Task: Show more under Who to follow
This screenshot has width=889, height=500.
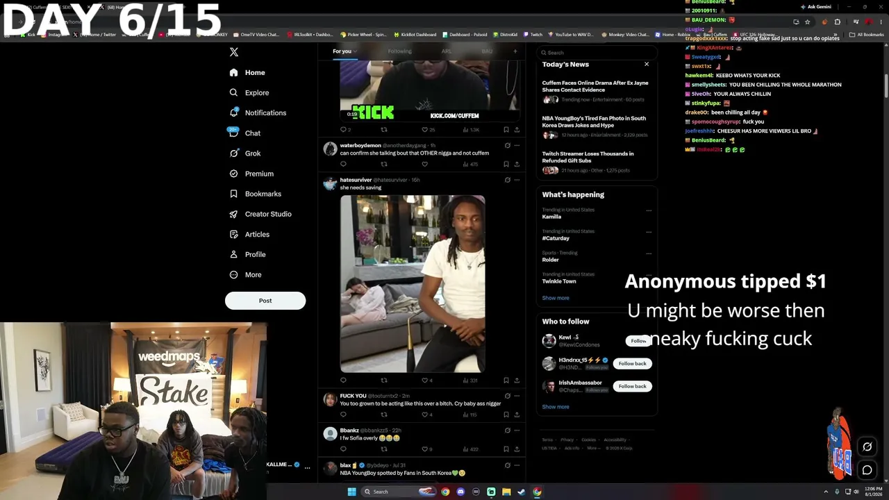Action: (x=556, y=407)
